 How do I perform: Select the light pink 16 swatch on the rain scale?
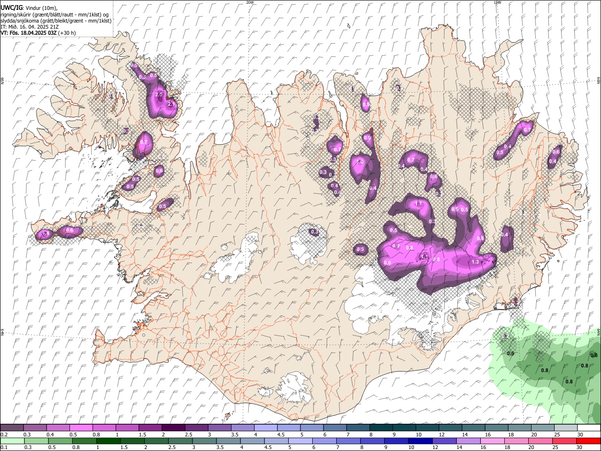(493, 441)
